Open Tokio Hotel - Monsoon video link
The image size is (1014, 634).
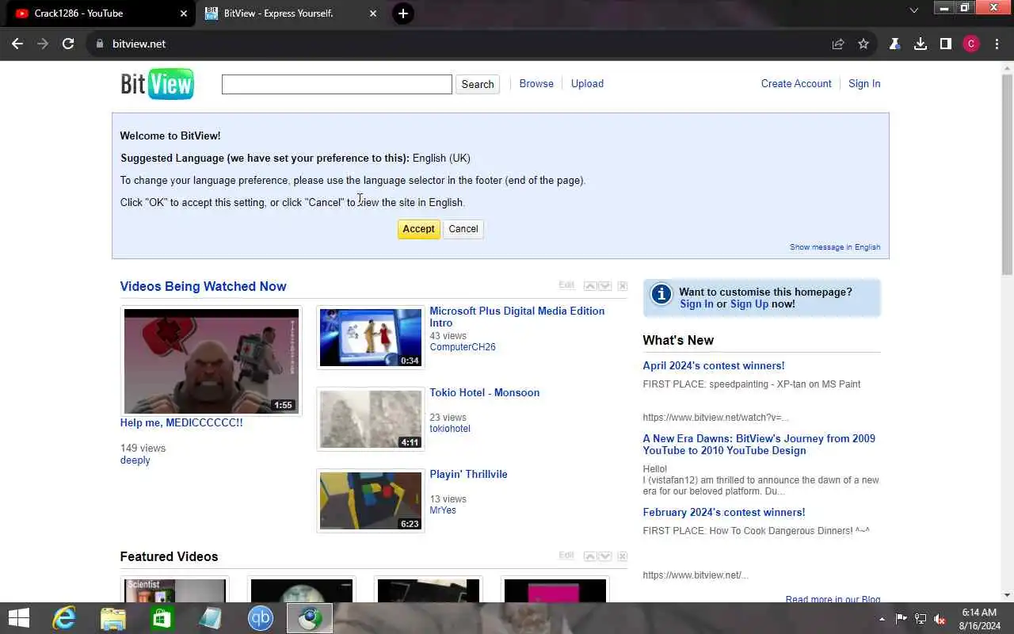[x=484, y=392]
